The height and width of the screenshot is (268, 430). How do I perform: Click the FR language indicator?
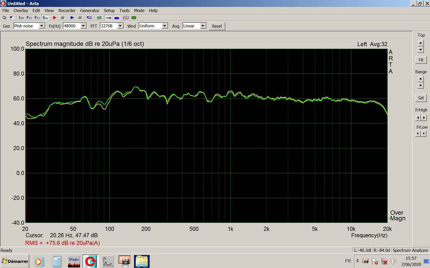348,261
